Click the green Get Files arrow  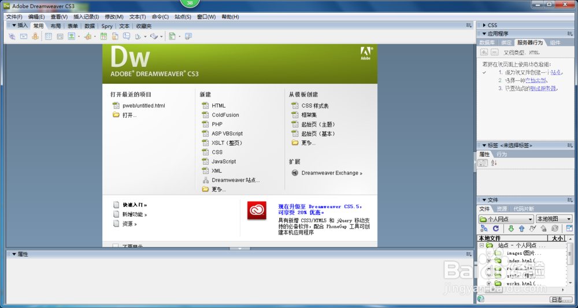pos(511,228)
